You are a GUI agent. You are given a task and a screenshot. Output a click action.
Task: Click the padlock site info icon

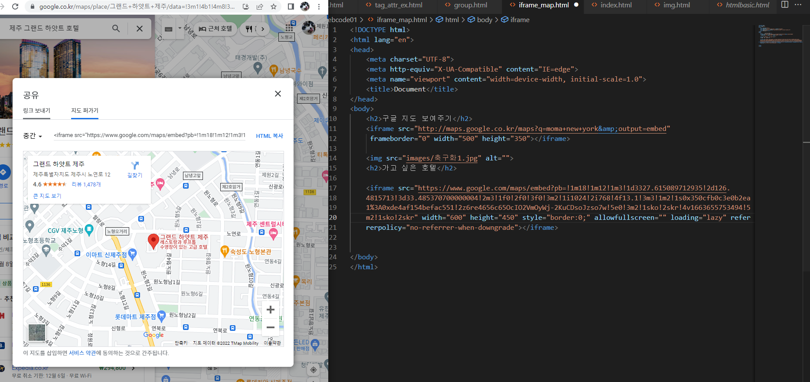click(x=32, y=7)
